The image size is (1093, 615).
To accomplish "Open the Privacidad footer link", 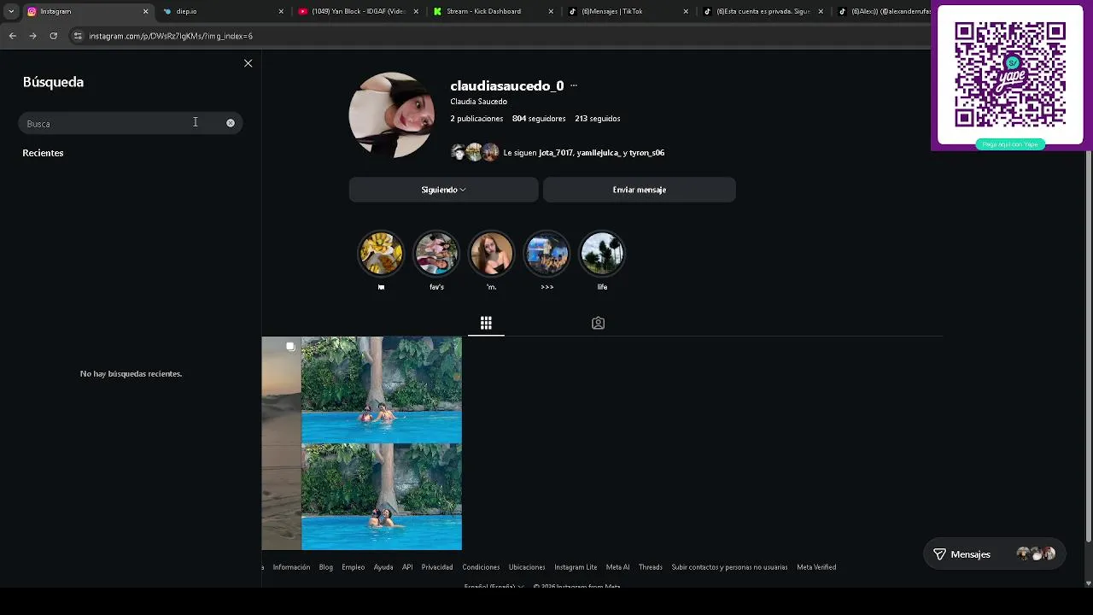I will click(x=437, y=567).
